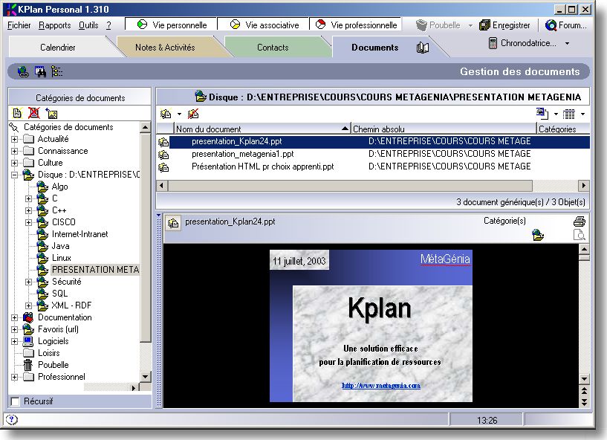Click the globe icon in the section bar
Screen dimensions: 607x440
coord(23,71)
